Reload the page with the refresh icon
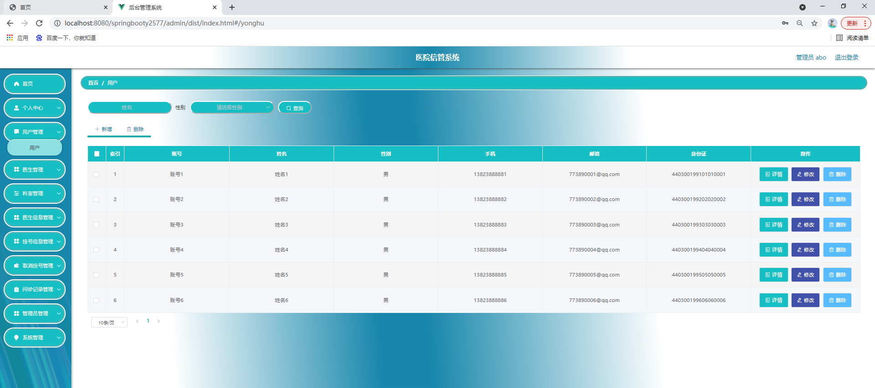This screenshot has height=388, width=875. [39, 23]
